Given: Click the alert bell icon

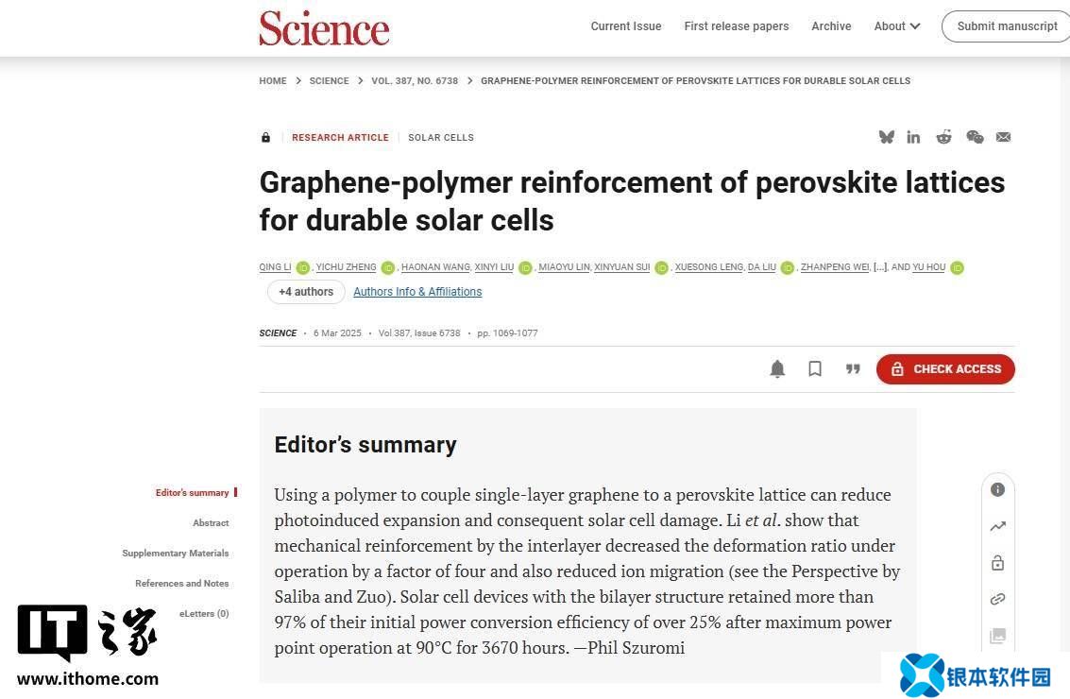Looking at the screenshot, I should coord(777,369).
